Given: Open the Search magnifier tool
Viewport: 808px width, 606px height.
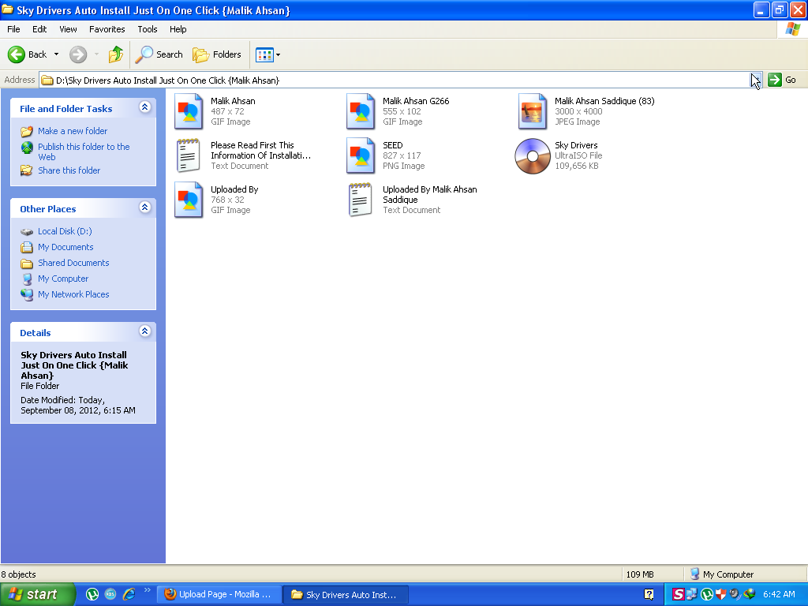Looking at the screenshot, I should (159, 54).
